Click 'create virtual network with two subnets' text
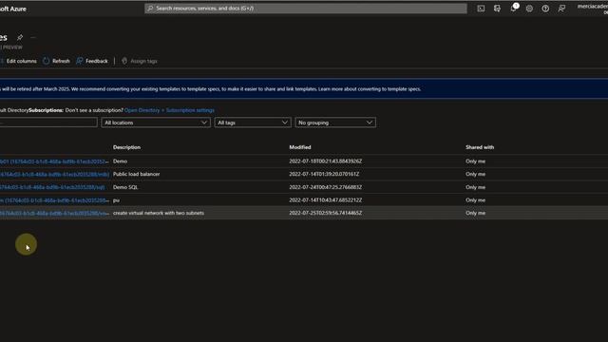The image size is (608, 342). click(159, 213)
